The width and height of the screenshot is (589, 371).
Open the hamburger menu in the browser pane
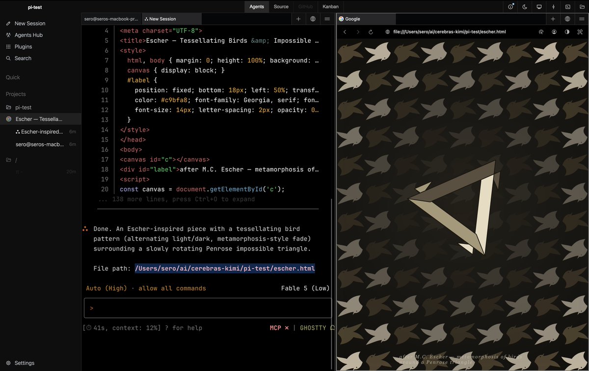coord(582,19)
